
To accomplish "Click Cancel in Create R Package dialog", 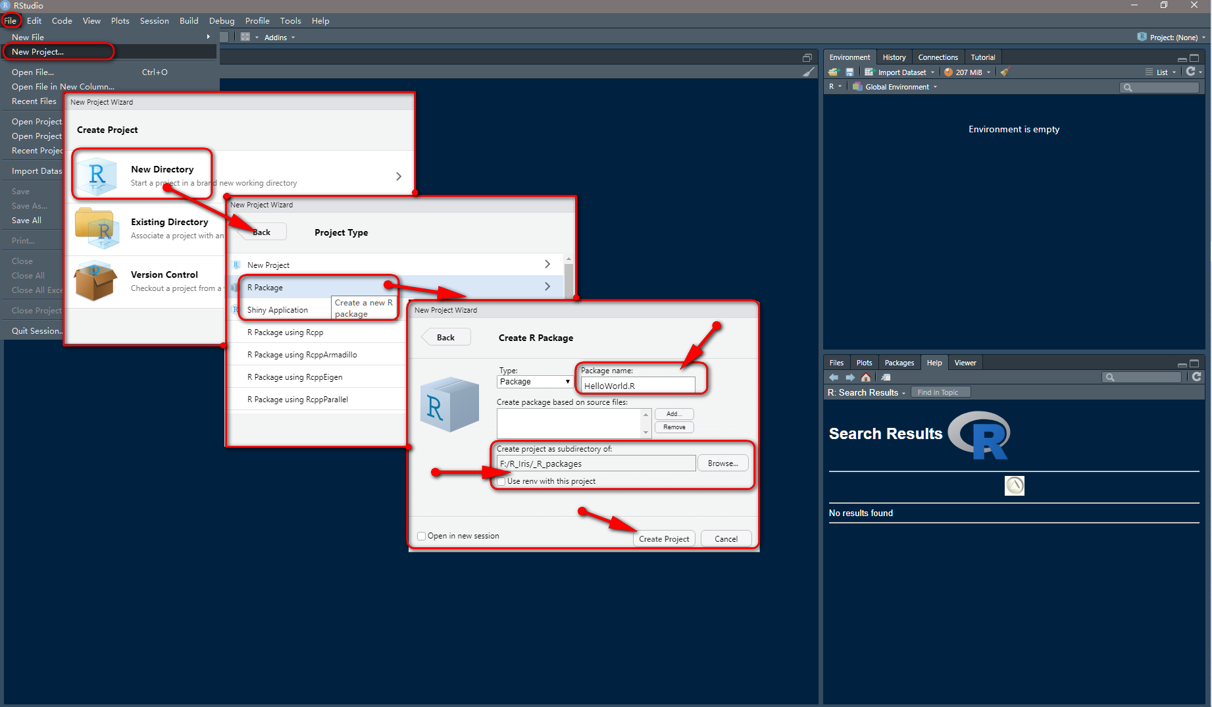I will tap(726, 538).
